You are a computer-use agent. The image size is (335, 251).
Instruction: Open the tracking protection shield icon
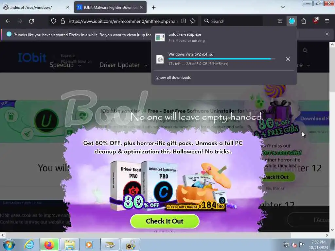pyautogui.click(x=54, y=21)
